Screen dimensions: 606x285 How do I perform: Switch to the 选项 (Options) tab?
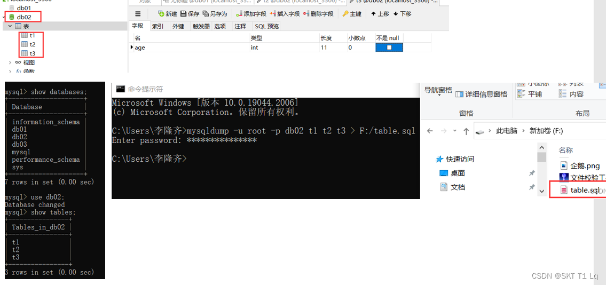(220, 26)
